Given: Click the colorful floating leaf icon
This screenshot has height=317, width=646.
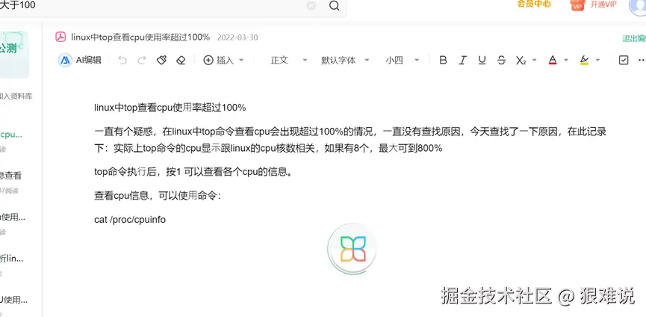Looking at the screenshot, I should coord(352,249).
